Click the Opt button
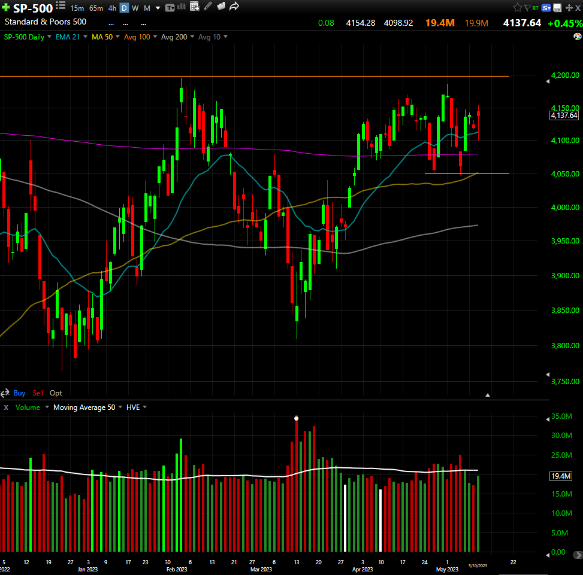Image resolution: width=583 pixels, height=575 pixels. tap(56, 393)
